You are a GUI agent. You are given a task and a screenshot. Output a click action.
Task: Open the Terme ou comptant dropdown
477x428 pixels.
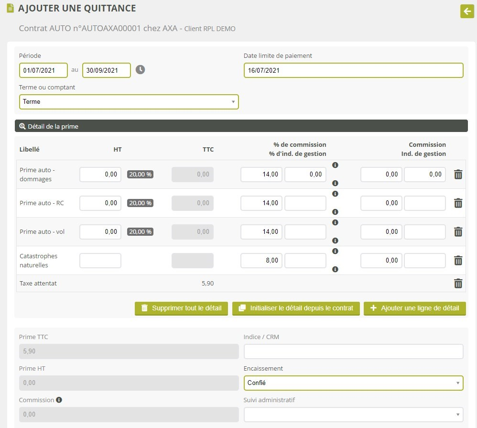pyautogui.click(x=129, y=102)
